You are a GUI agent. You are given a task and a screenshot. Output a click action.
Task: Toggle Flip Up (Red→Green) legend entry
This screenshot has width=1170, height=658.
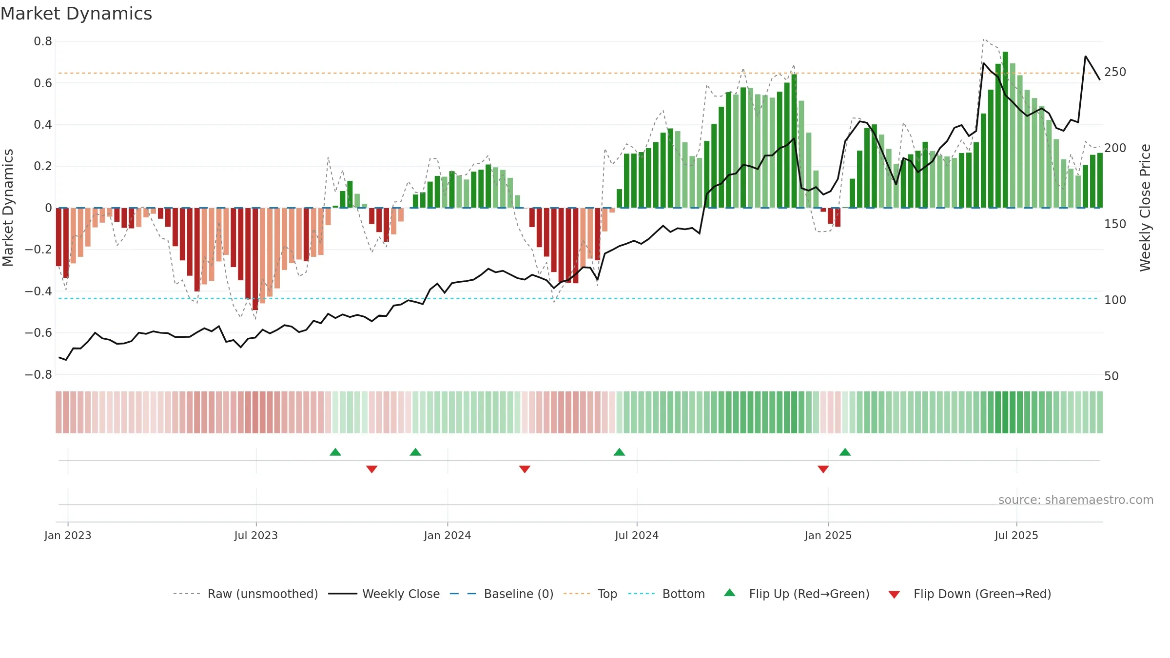pos(797,594)
